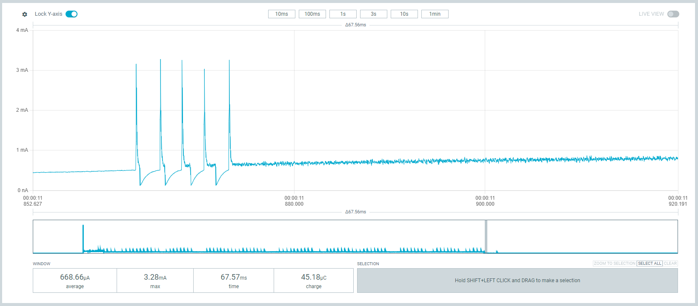Set time window to 10ms
Viewport: 698px width, 306px height.
[x=281, y=14]
